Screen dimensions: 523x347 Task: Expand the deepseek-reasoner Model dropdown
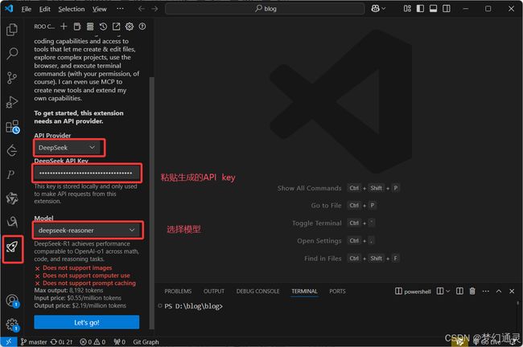click(87, 230)
